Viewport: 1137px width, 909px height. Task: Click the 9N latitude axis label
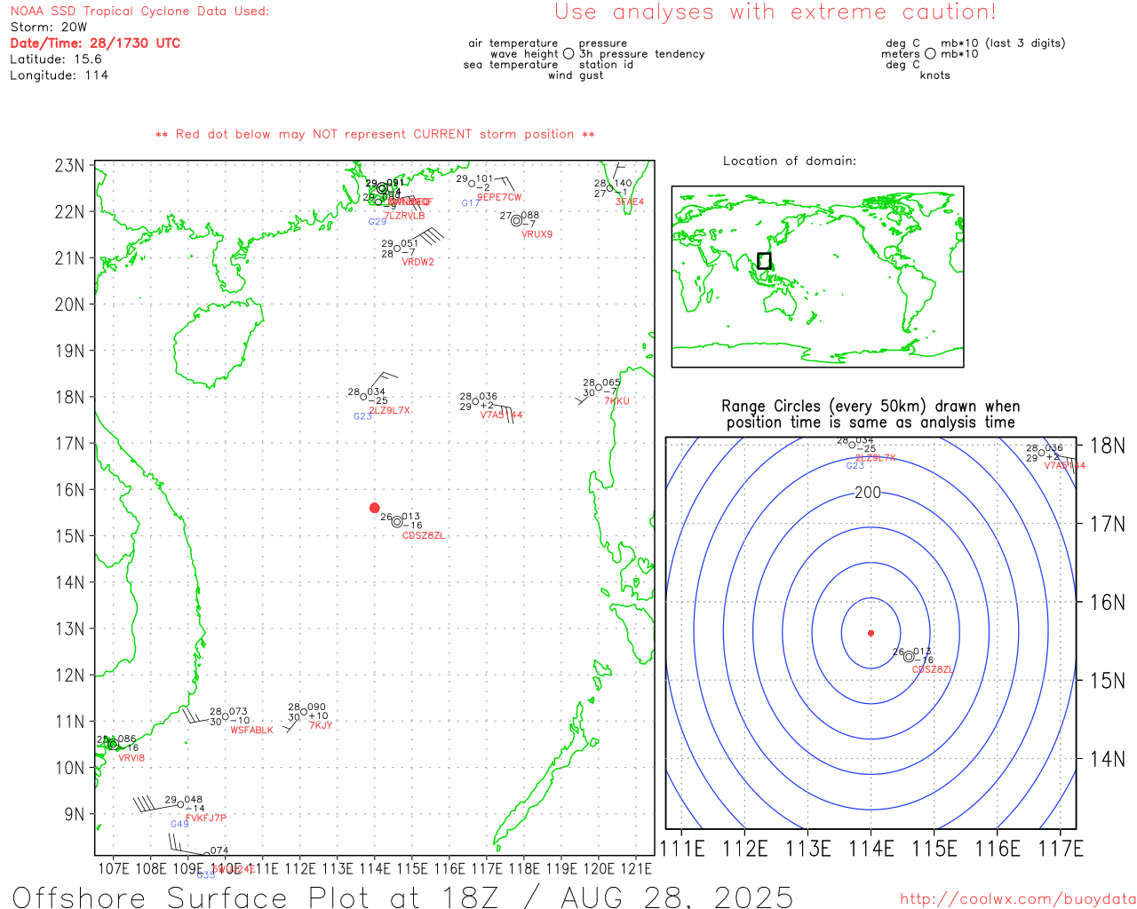(x=75, y=814)
